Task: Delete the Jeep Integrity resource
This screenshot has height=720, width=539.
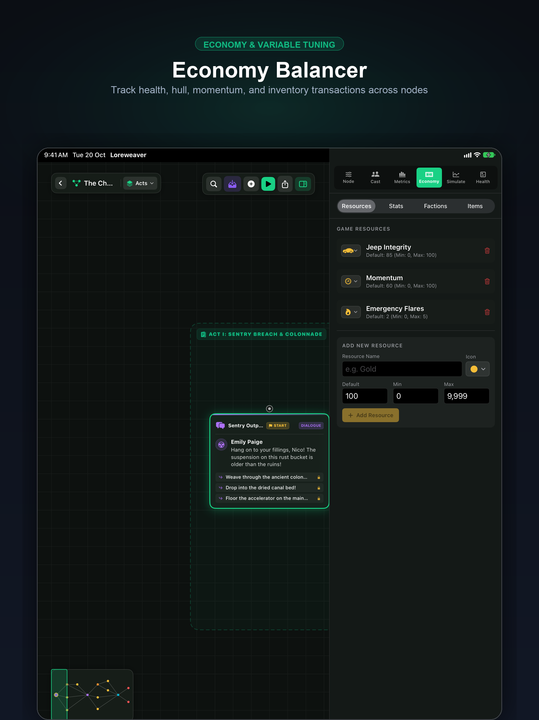Action: click(487, 251)
